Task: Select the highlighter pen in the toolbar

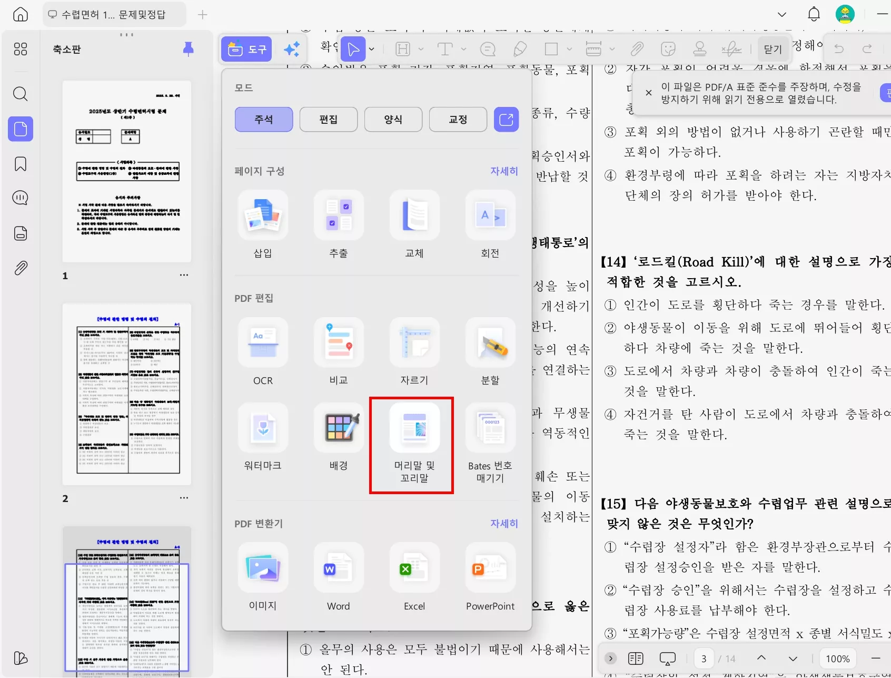Action: tap(520, 48)
